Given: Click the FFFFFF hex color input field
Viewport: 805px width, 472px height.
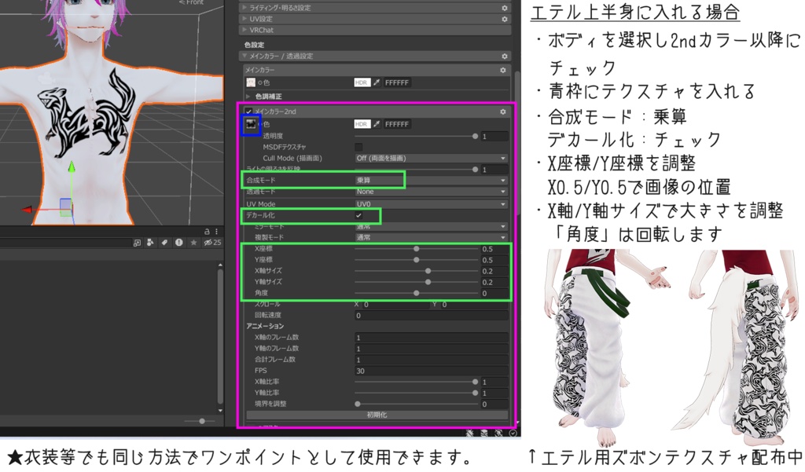Looking at the screenshot, I should point(398,124).
